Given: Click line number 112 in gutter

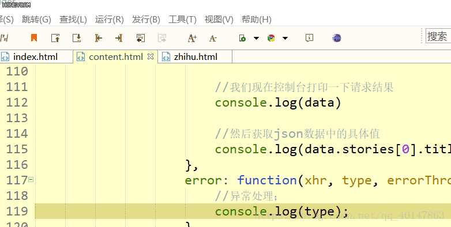Looking at the screenshot, I should tap(17, 103).
